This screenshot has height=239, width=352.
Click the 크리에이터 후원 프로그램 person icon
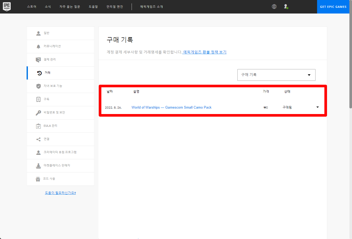(38, 152)
